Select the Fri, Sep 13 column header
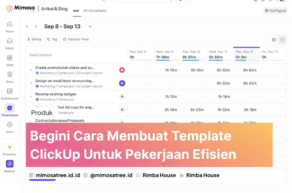292x193 pixels. (273, 55)
